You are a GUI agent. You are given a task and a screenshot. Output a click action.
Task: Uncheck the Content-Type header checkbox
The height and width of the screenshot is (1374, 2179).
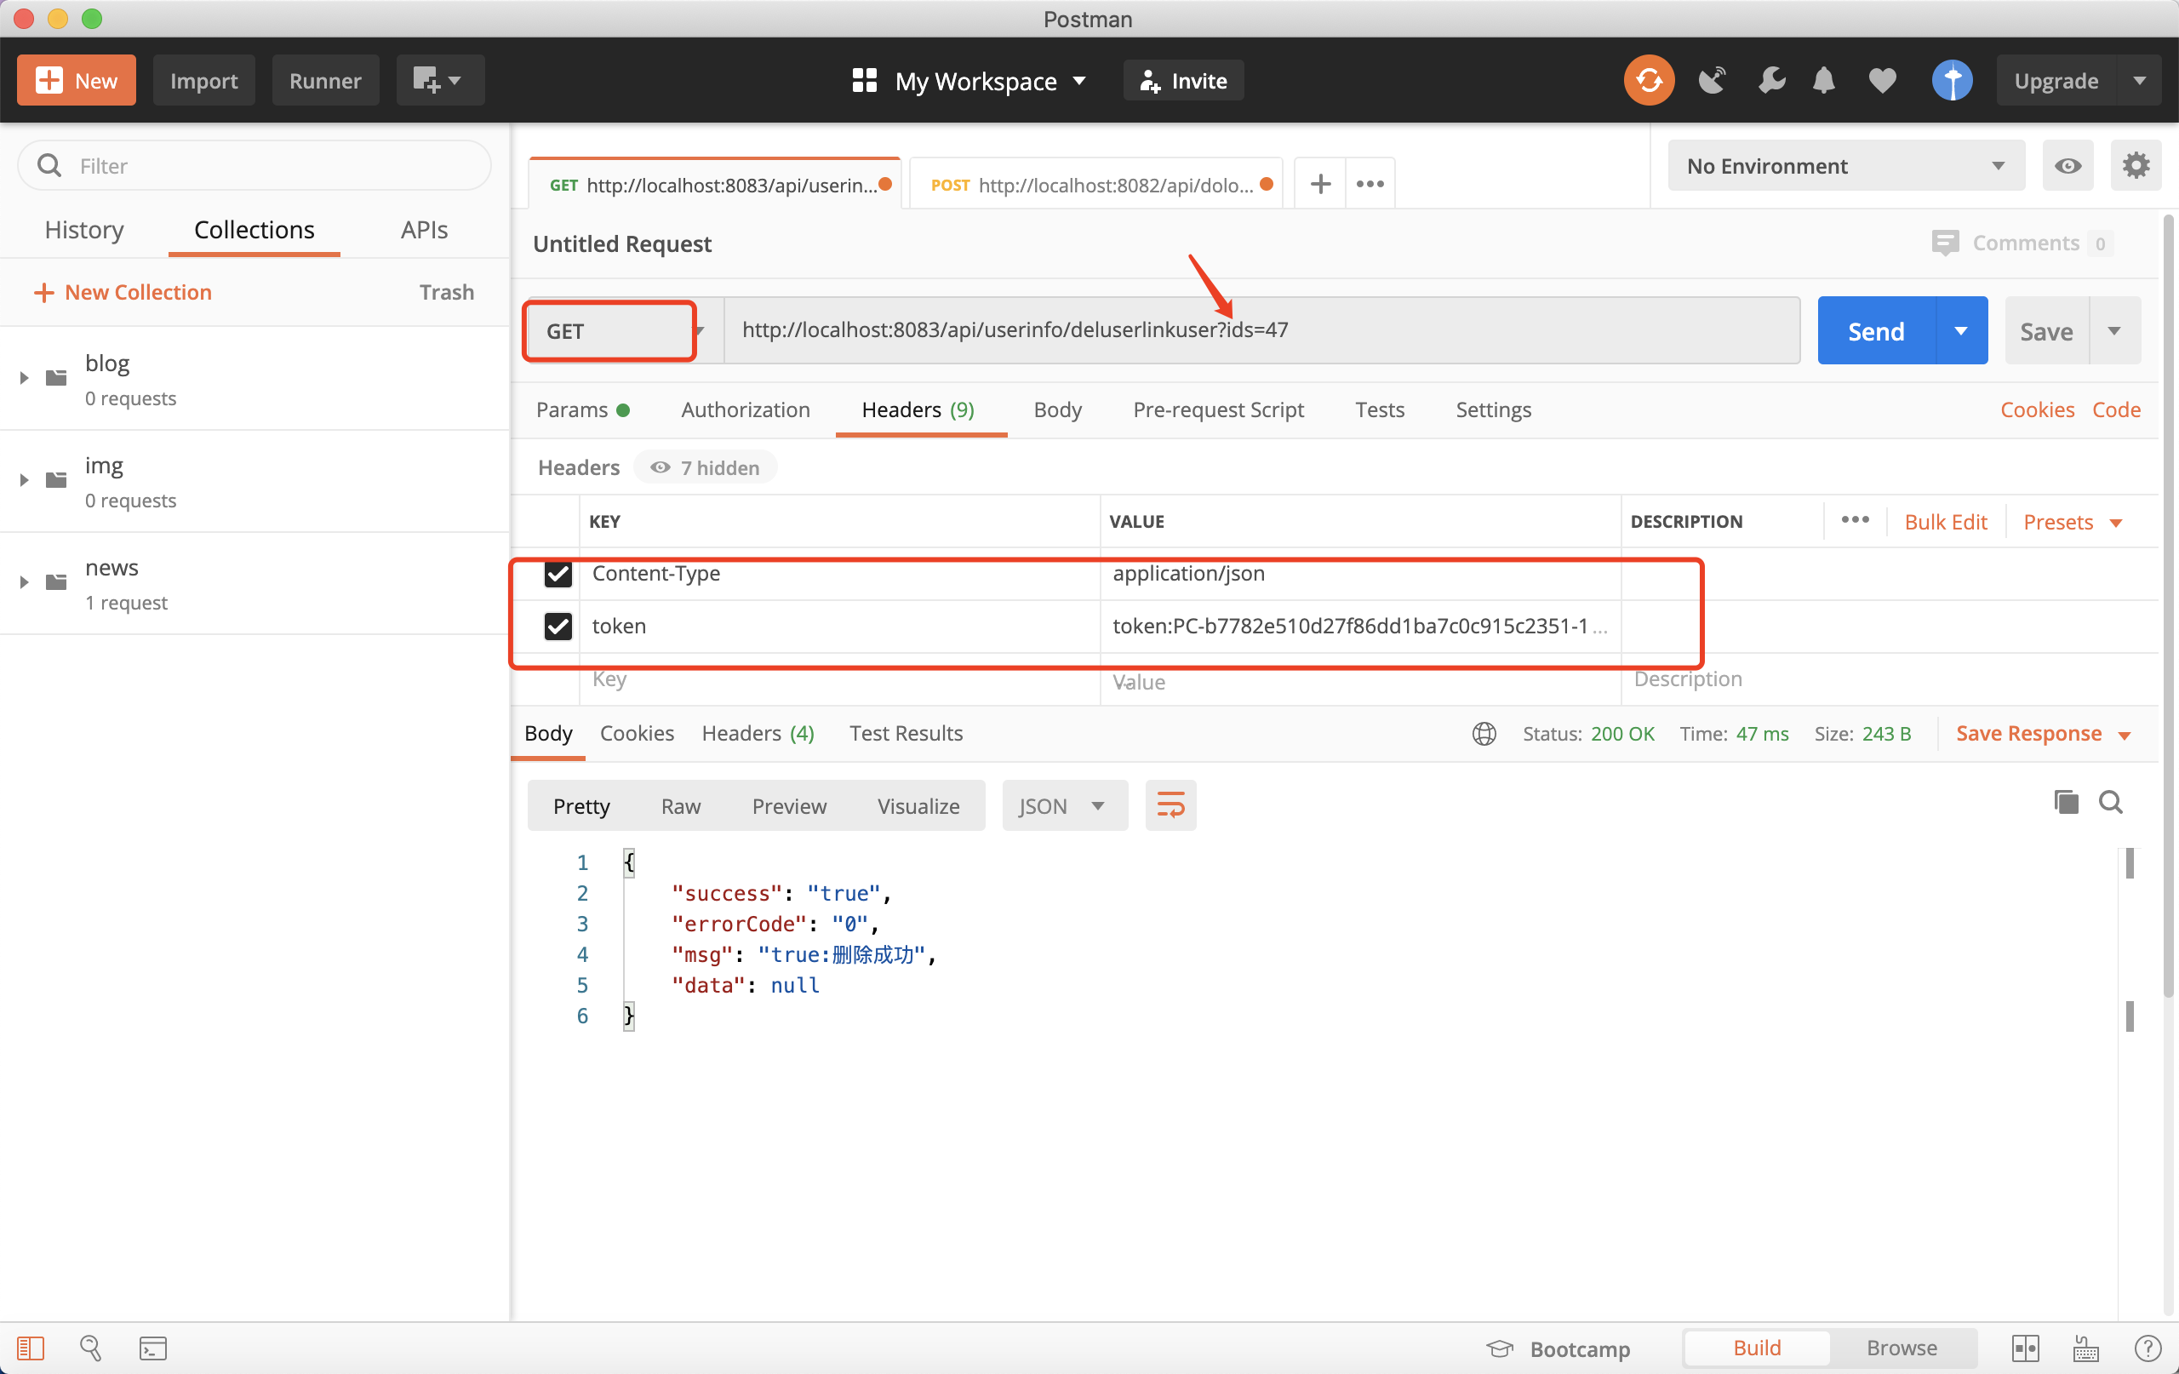[x=558, y=574]
